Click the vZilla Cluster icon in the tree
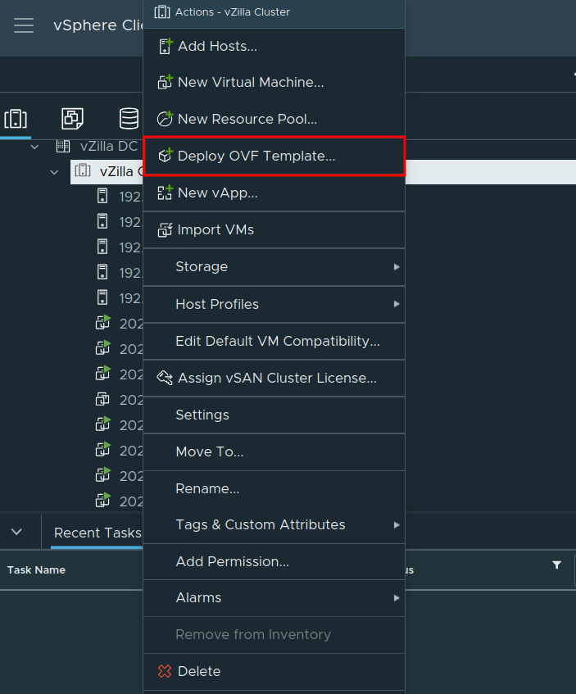Screen dimensions: 576x694 tap(83, 170)
